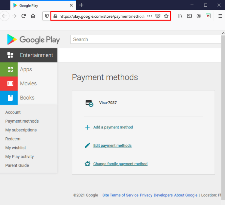Select the Visa-7037 payment method text
Image resolution: width=225 pixels, height=205 pixels.
(x=108, y=103)
